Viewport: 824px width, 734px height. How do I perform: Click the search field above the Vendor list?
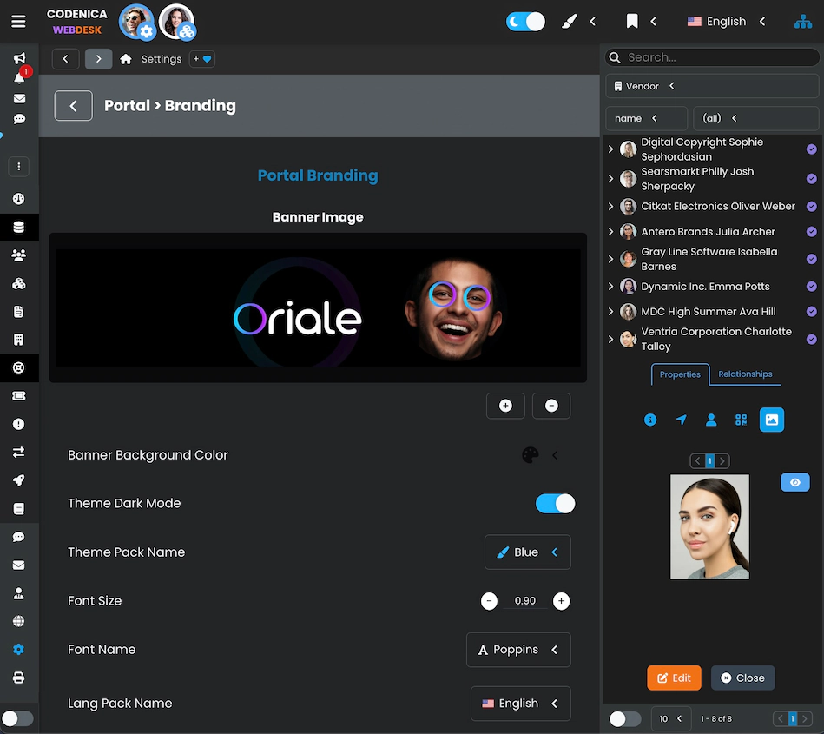710,56
